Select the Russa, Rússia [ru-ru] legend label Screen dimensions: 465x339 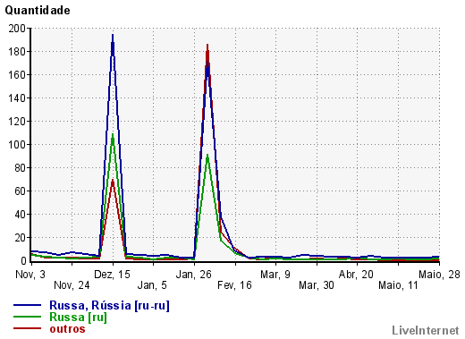tap(109, 305)
